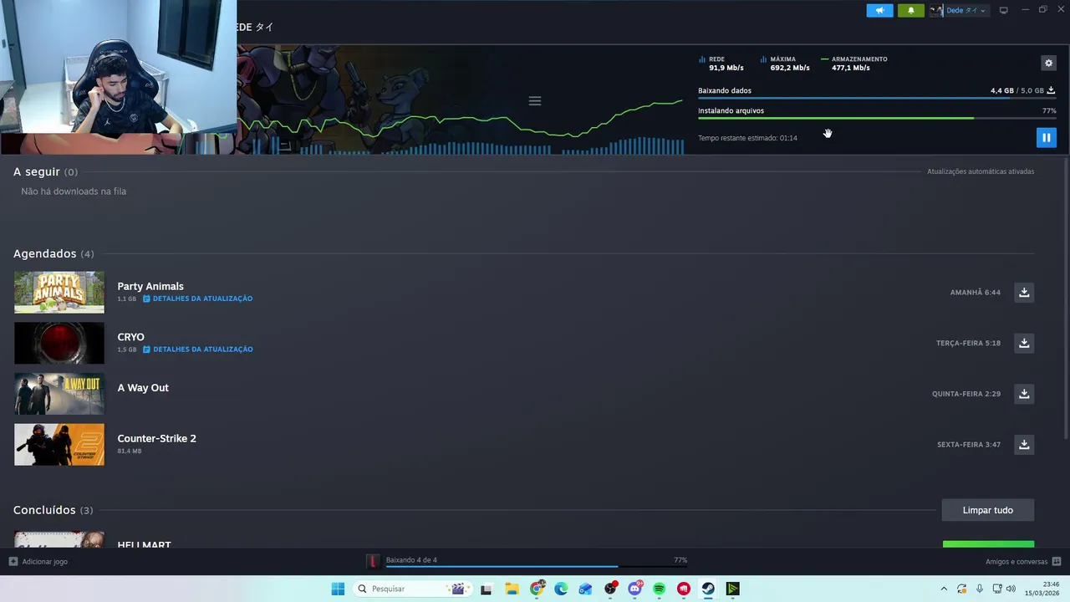This screenshot has height=602, width=1070.
Task: Click Add game plus icon
Action: point(13,561)
